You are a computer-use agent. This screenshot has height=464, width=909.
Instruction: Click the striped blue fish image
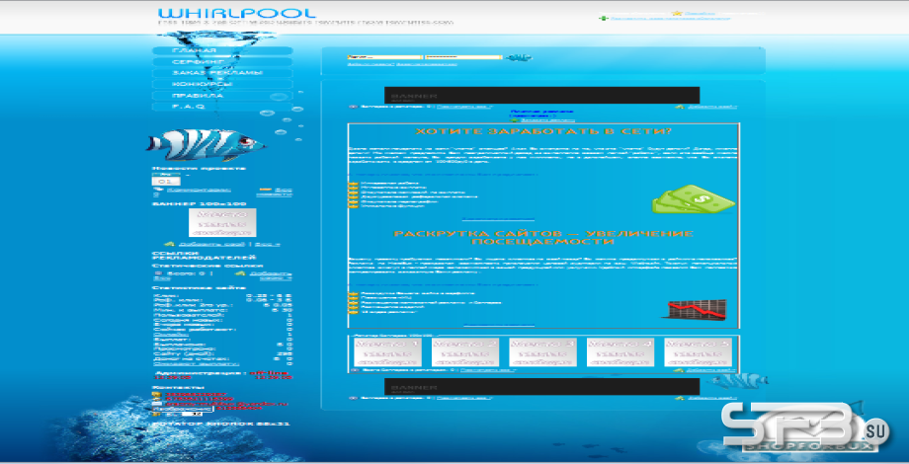tap(206, 145)
